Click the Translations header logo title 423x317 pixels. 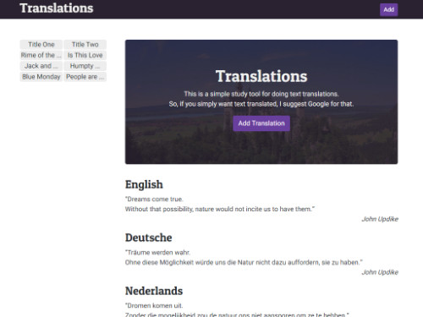[x=57, y=8]
